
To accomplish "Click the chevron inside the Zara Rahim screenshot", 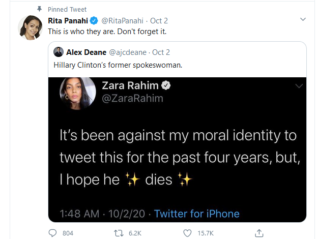I will click(x=298, y=86).
